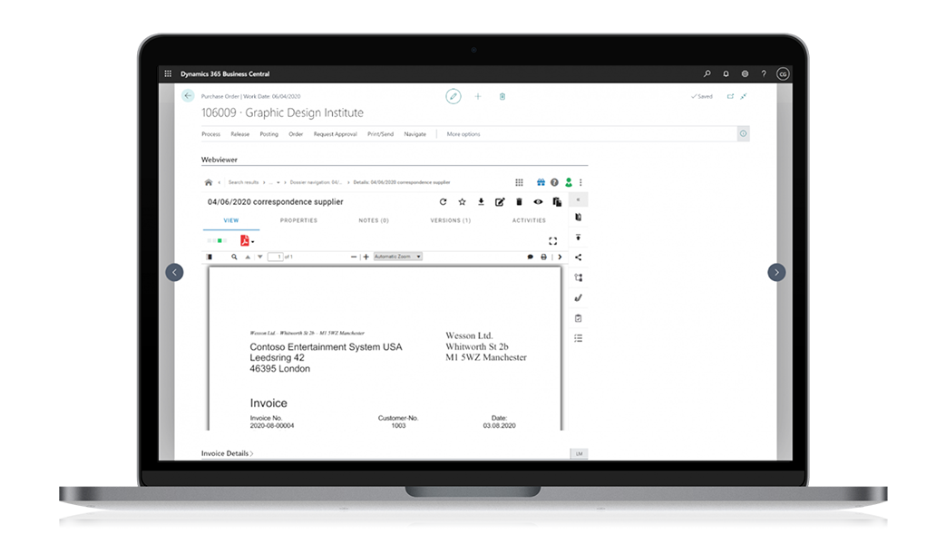Click the PDF page number field
Image resolution: width=946 pixels, height=544 pixels.
coord(276,257)
